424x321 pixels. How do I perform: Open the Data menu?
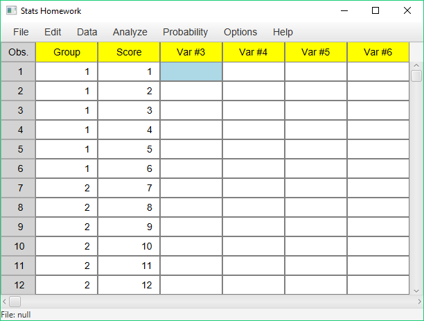87,32
